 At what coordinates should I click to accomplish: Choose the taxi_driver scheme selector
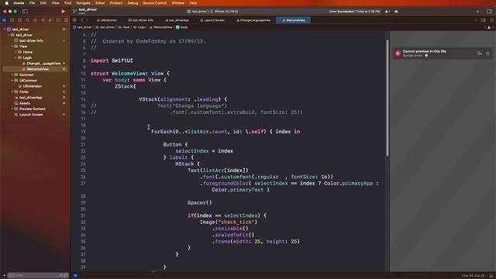pos(198,12)
